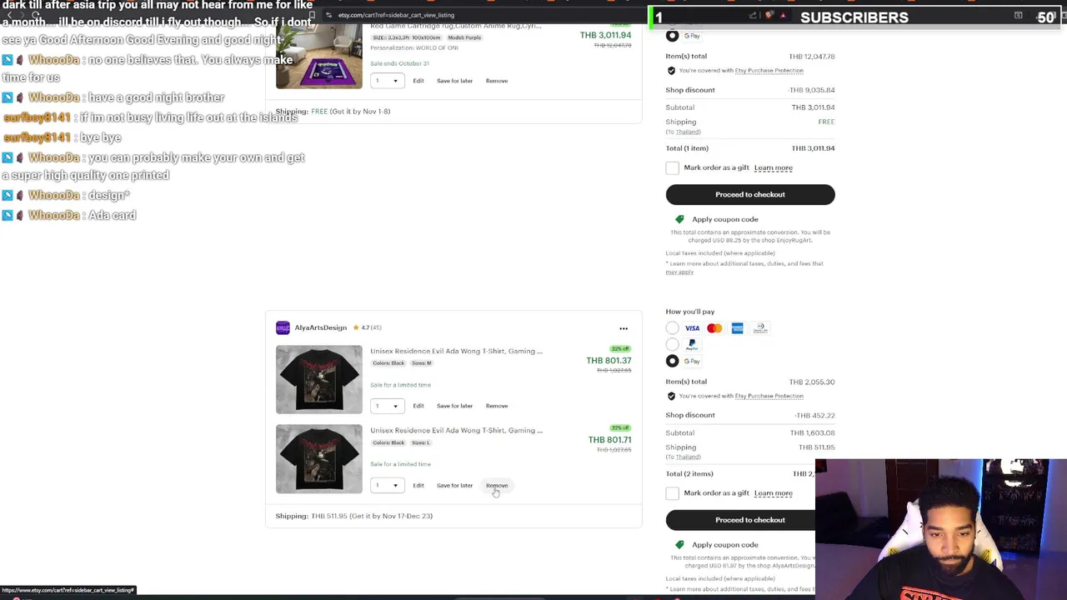Viewport: 1067px width, 600px height.
Task: Open the three-dot menu for AlyaArtsDesign shop
Action: click(x=624, y=328)
